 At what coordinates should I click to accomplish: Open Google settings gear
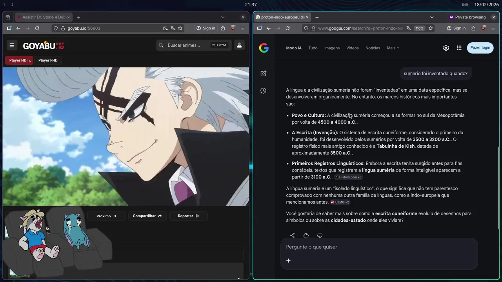pyautogui.click(x=446, y=48)
